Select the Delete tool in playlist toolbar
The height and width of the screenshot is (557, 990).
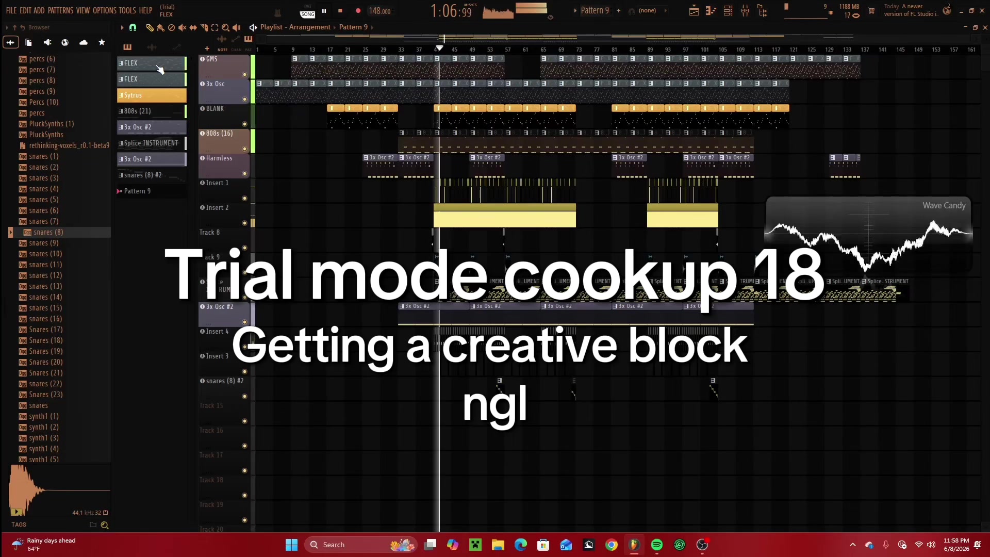pyautogui.click(x=171, y=27)
